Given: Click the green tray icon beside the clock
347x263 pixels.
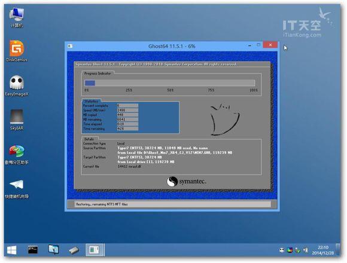Looking at the screenshot, I should 298,250.
